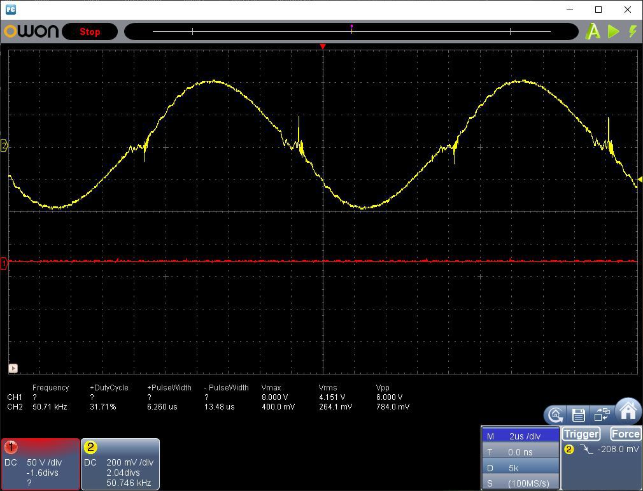Click the CH2 +PulseWidth value 6.260 us
The image size is (643, 491).
(x=162, y=407)
